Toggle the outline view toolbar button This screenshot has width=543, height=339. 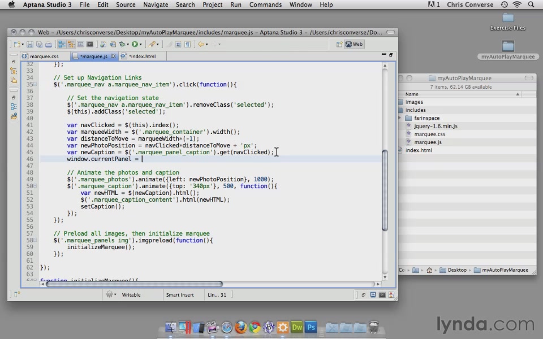pyautogui.click(x=62, y=44)
